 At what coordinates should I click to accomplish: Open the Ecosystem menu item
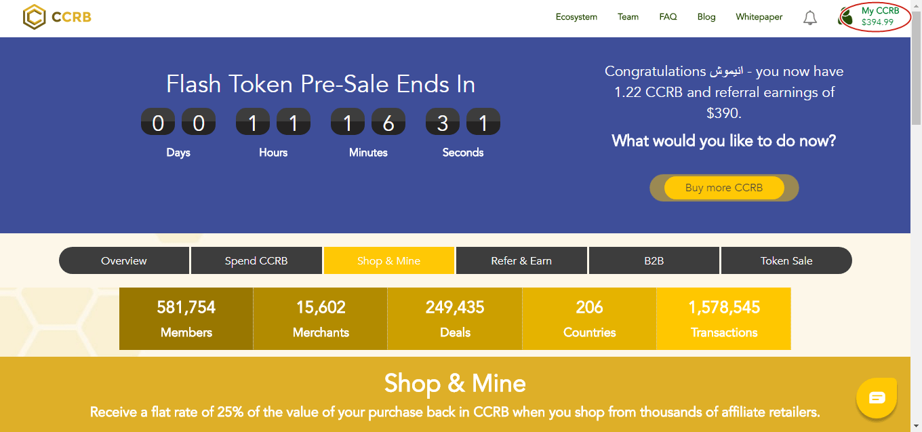576,17
